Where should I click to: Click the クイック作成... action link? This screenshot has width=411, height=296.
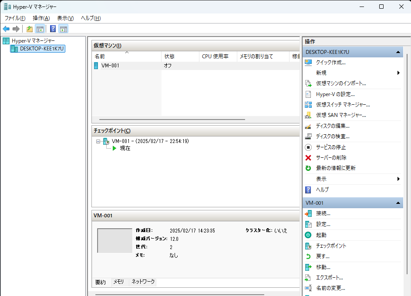(331, 63)
